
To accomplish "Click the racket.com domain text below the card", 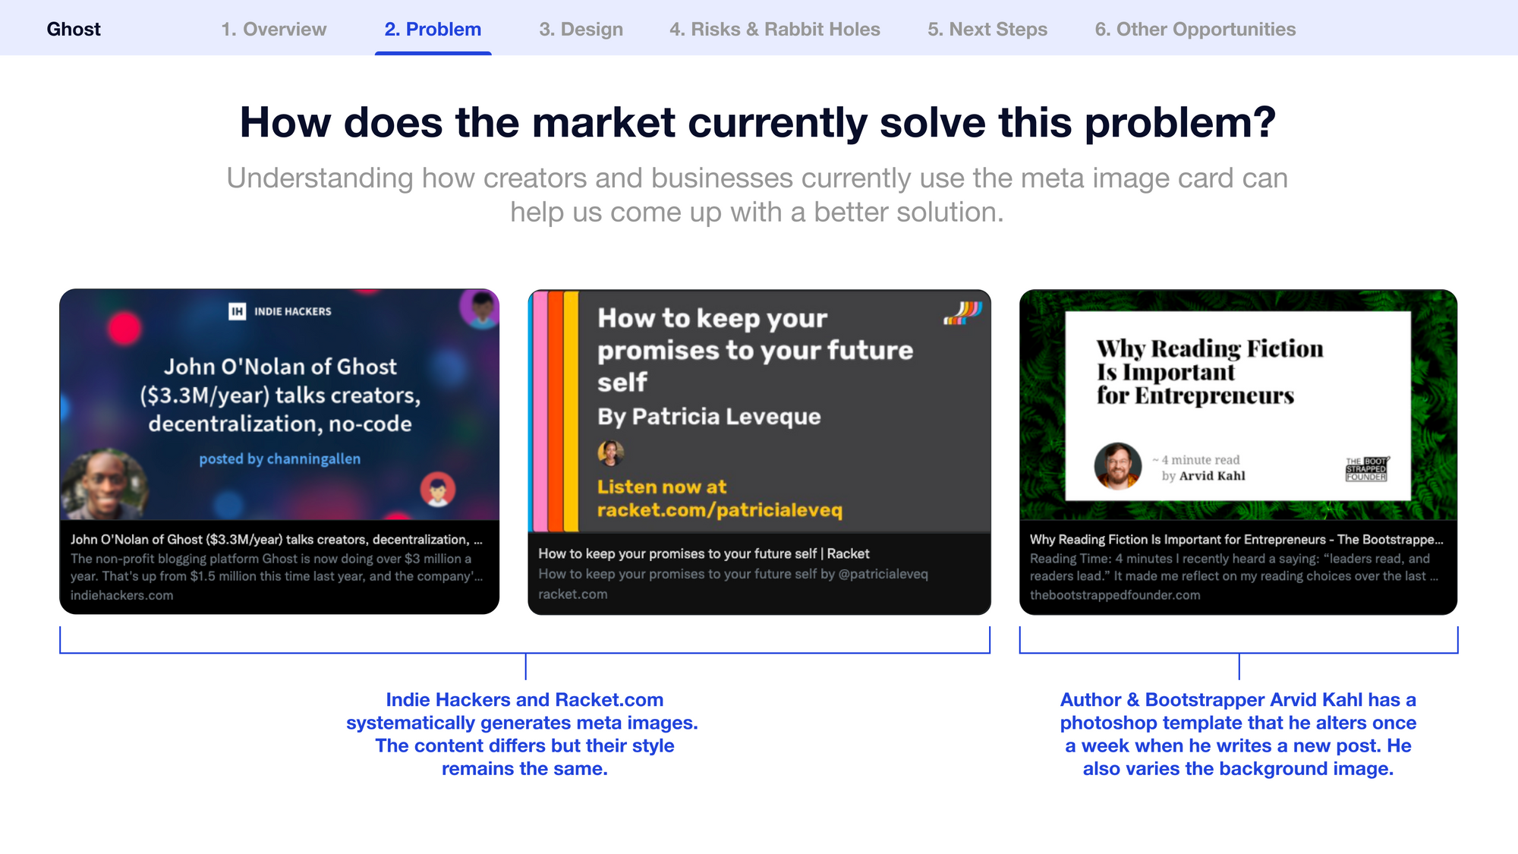I will pos(573,594).
